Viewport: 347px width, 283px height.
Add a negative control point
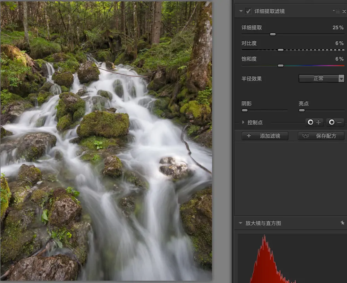point(335,122)
